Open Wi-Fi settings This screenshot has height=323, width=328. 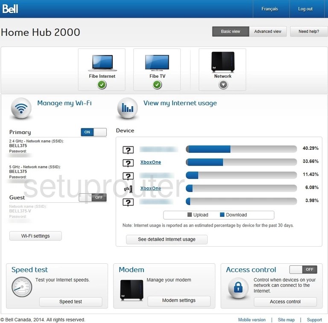click(x=35, y=236)
